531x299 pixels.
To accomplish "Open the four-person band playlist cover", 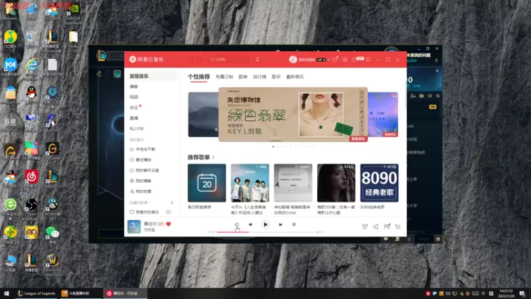I will tap(250, 183).
